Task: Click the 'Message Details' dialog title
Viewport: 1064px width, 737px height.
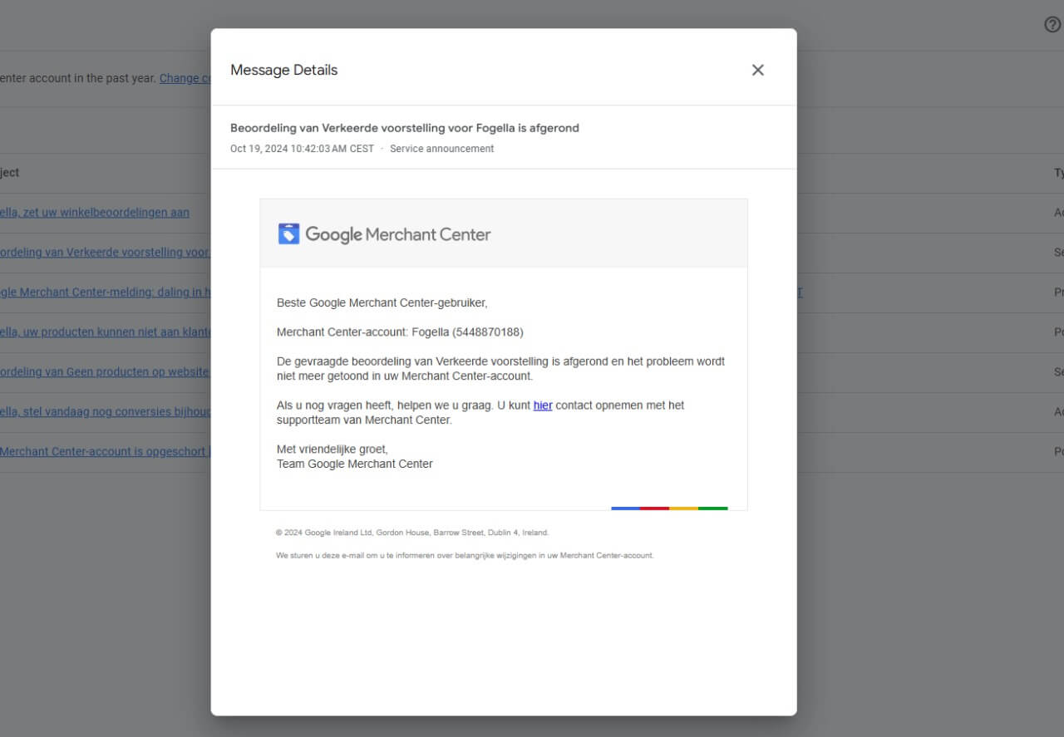Action: [x=284, y=70]
